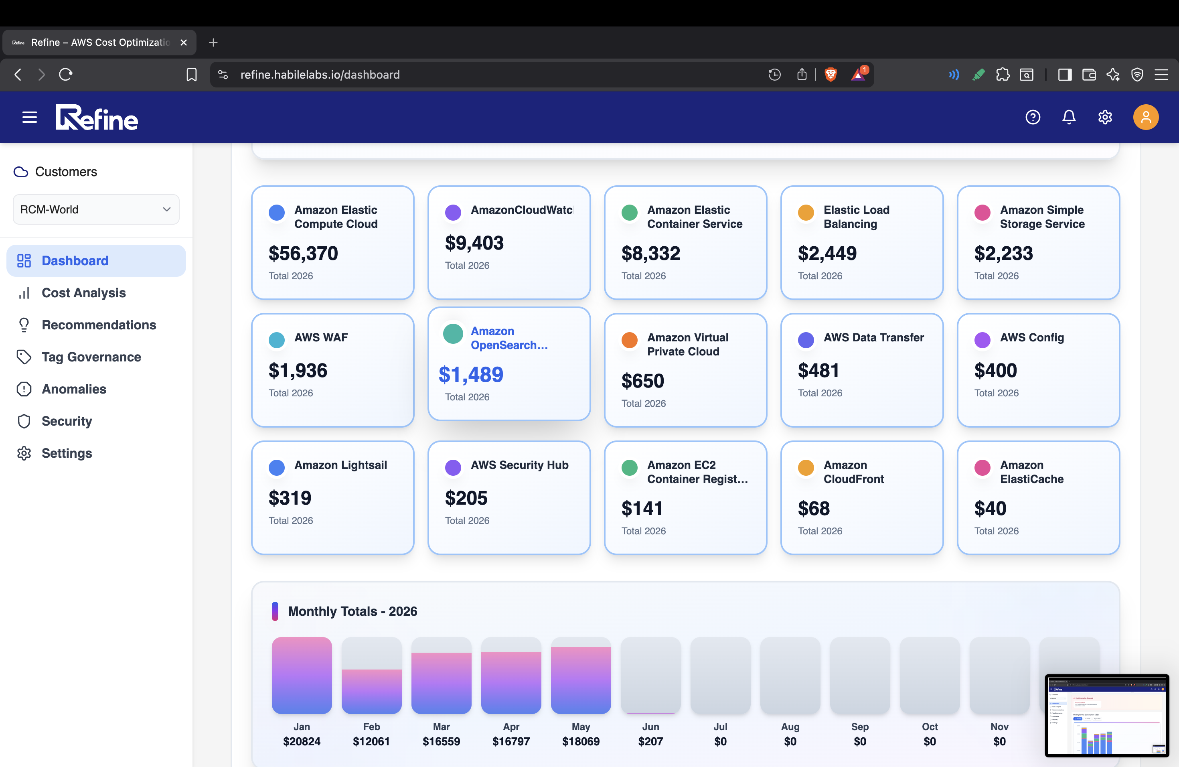The height and width of the screenshot is (767, 1179).
Task: Click the Monthly Totals - 2026 heading
Action: pos(353,611)
